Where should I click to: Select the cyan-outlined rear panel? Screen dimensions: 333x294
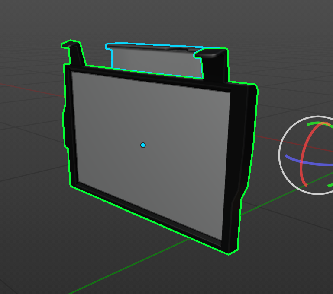pos(155,61)
